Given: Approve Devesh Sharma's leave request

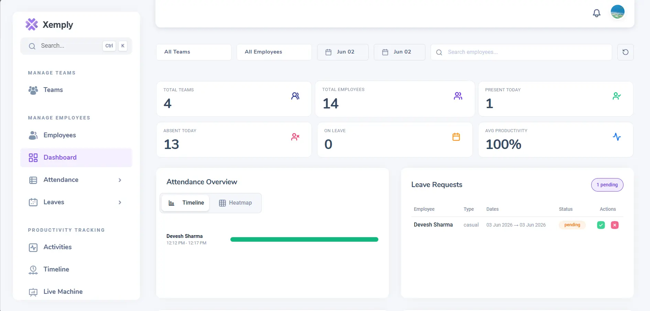Looking at the screenshot, I should click(x=601, y=225).
